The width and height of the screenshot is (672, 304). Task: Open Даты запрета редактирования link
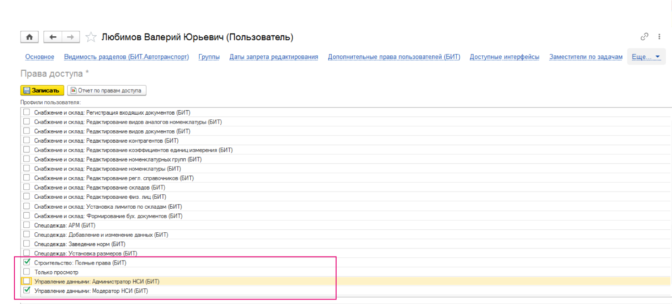(274, 57)
